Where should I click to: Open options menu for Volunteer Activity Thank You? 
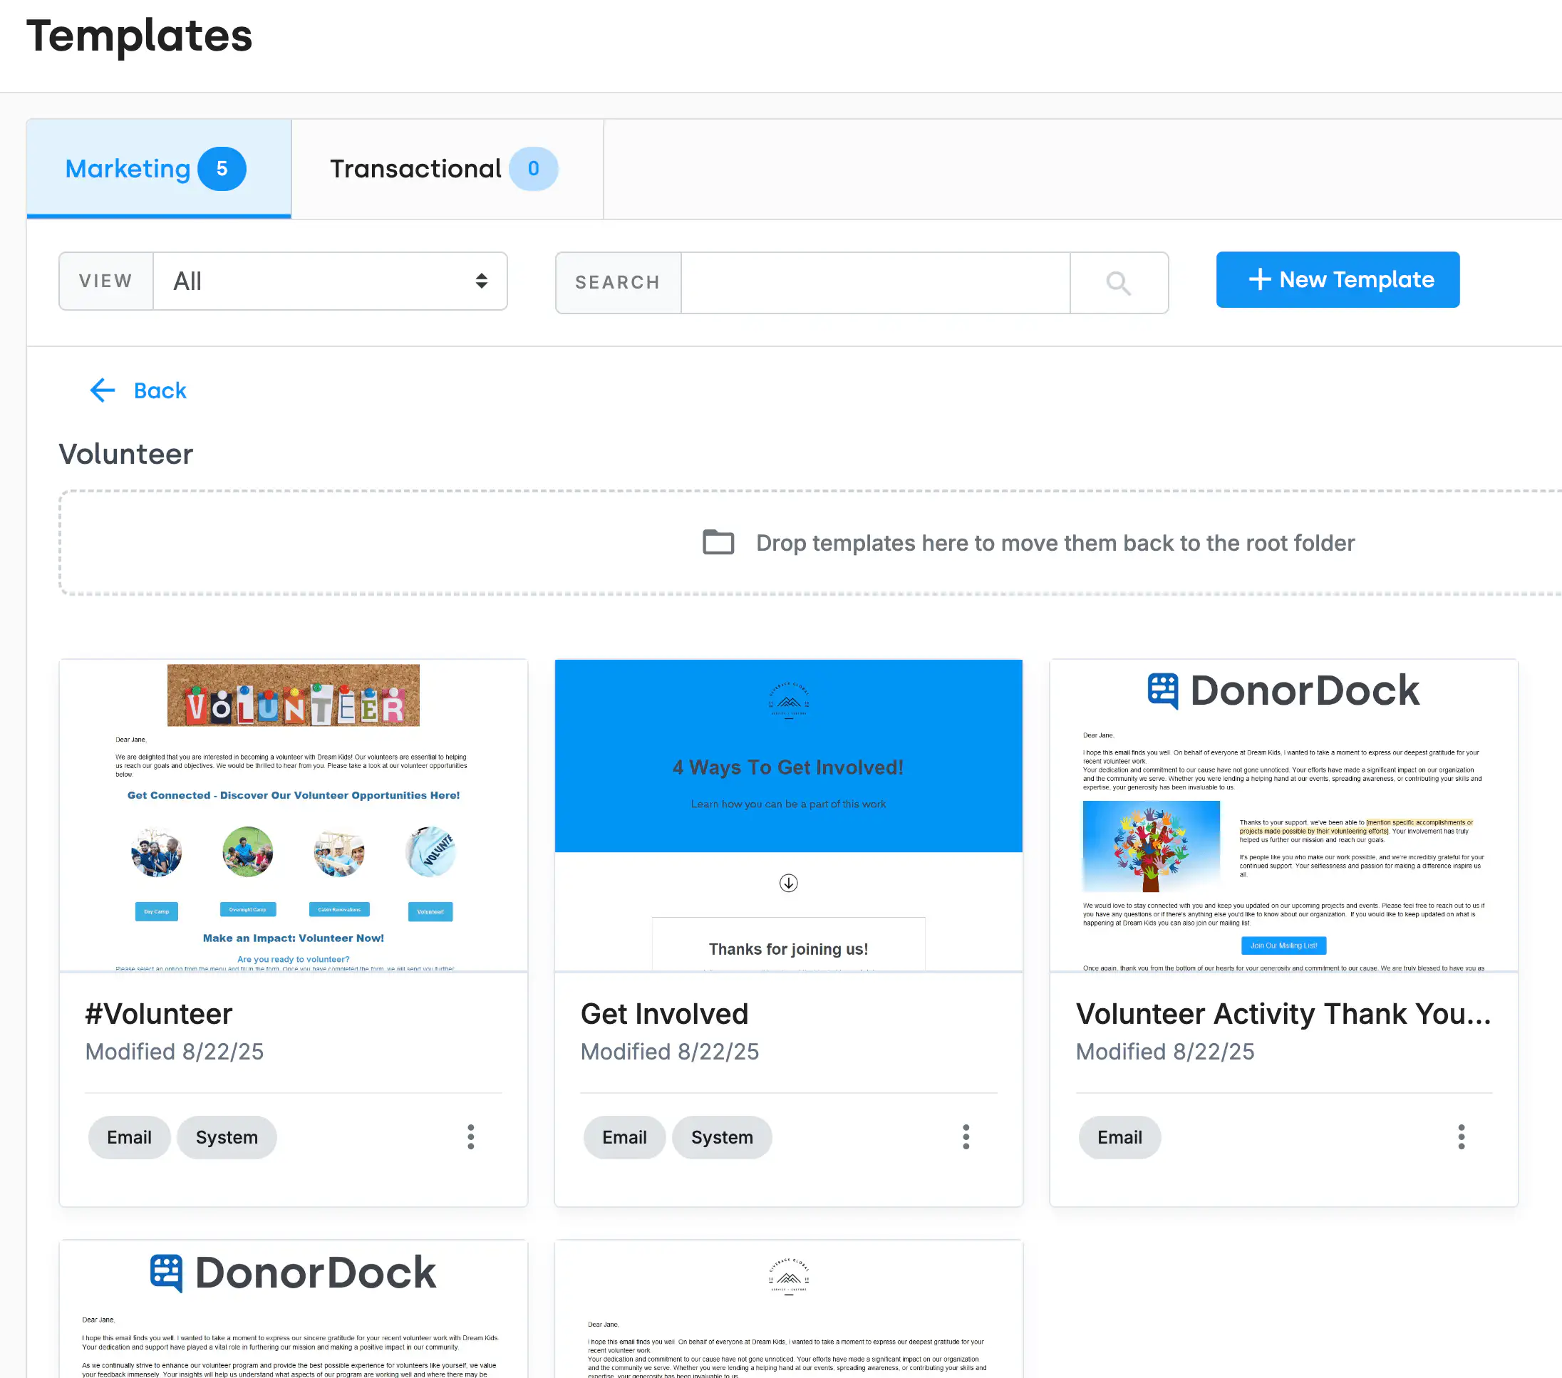(1461, 1136)
